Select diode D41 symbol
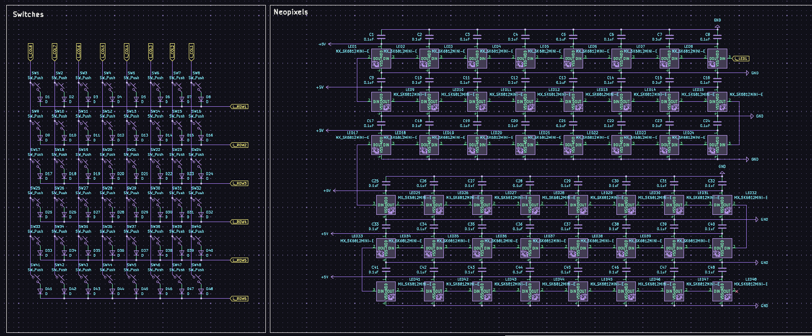The height and width of the screenshot is (336, 812). tap(40, 291)
